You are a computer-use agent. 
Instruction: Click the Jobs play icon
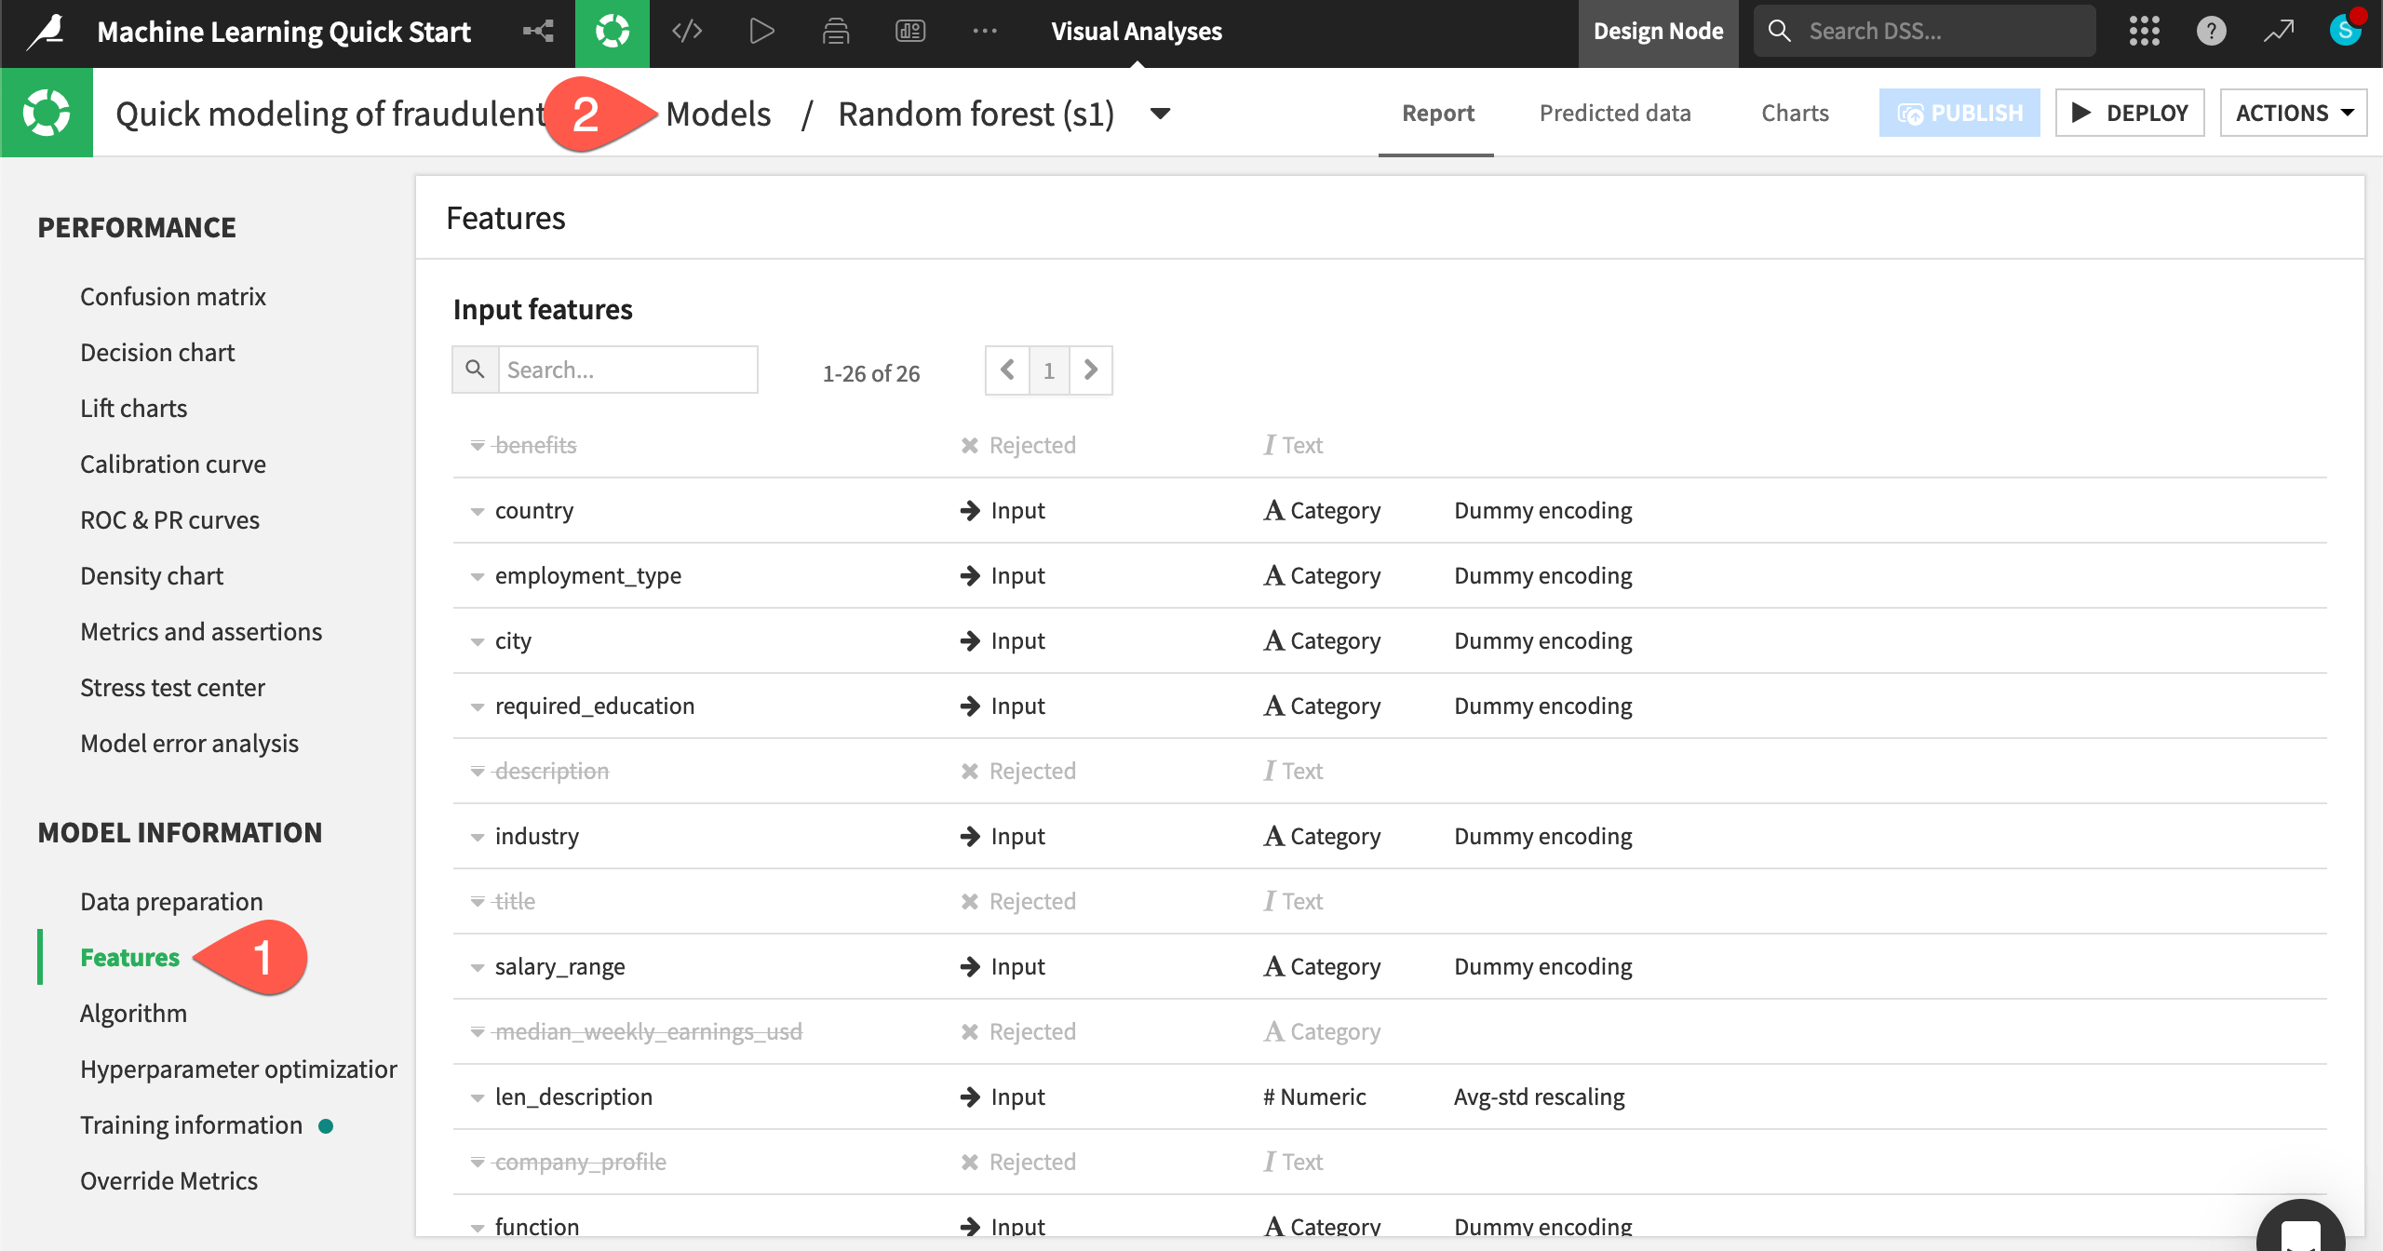pos(761,31)
